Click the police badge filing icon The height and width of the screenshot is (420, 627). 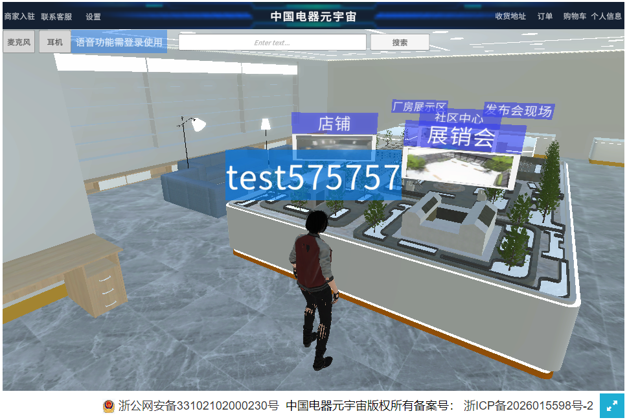(108, 406)
